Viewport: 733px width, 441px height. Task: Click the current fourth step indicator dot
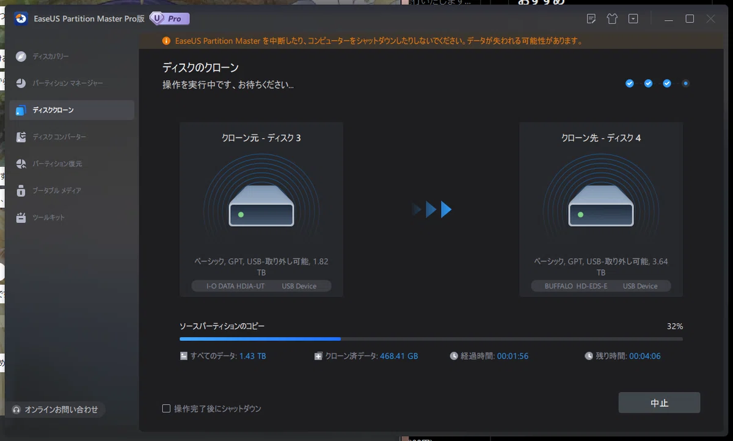click(x=686, y=84)
